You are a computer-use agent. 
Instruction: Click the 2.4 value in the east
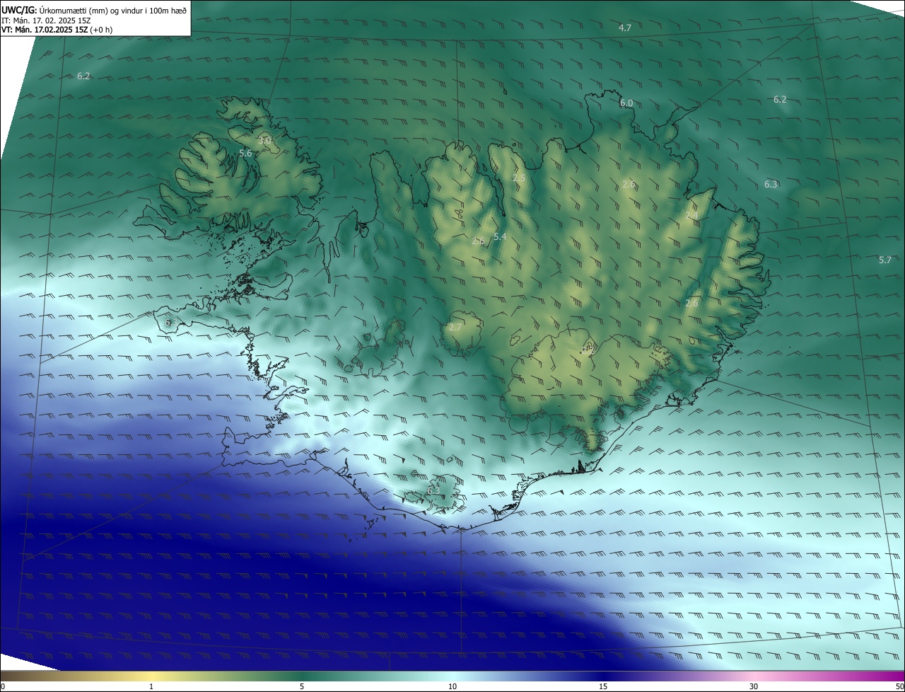[691, 216]
